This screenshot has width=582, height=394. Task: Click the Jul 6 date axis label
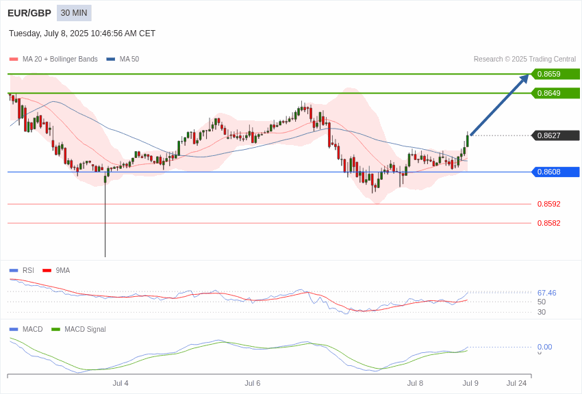[253, 383]
